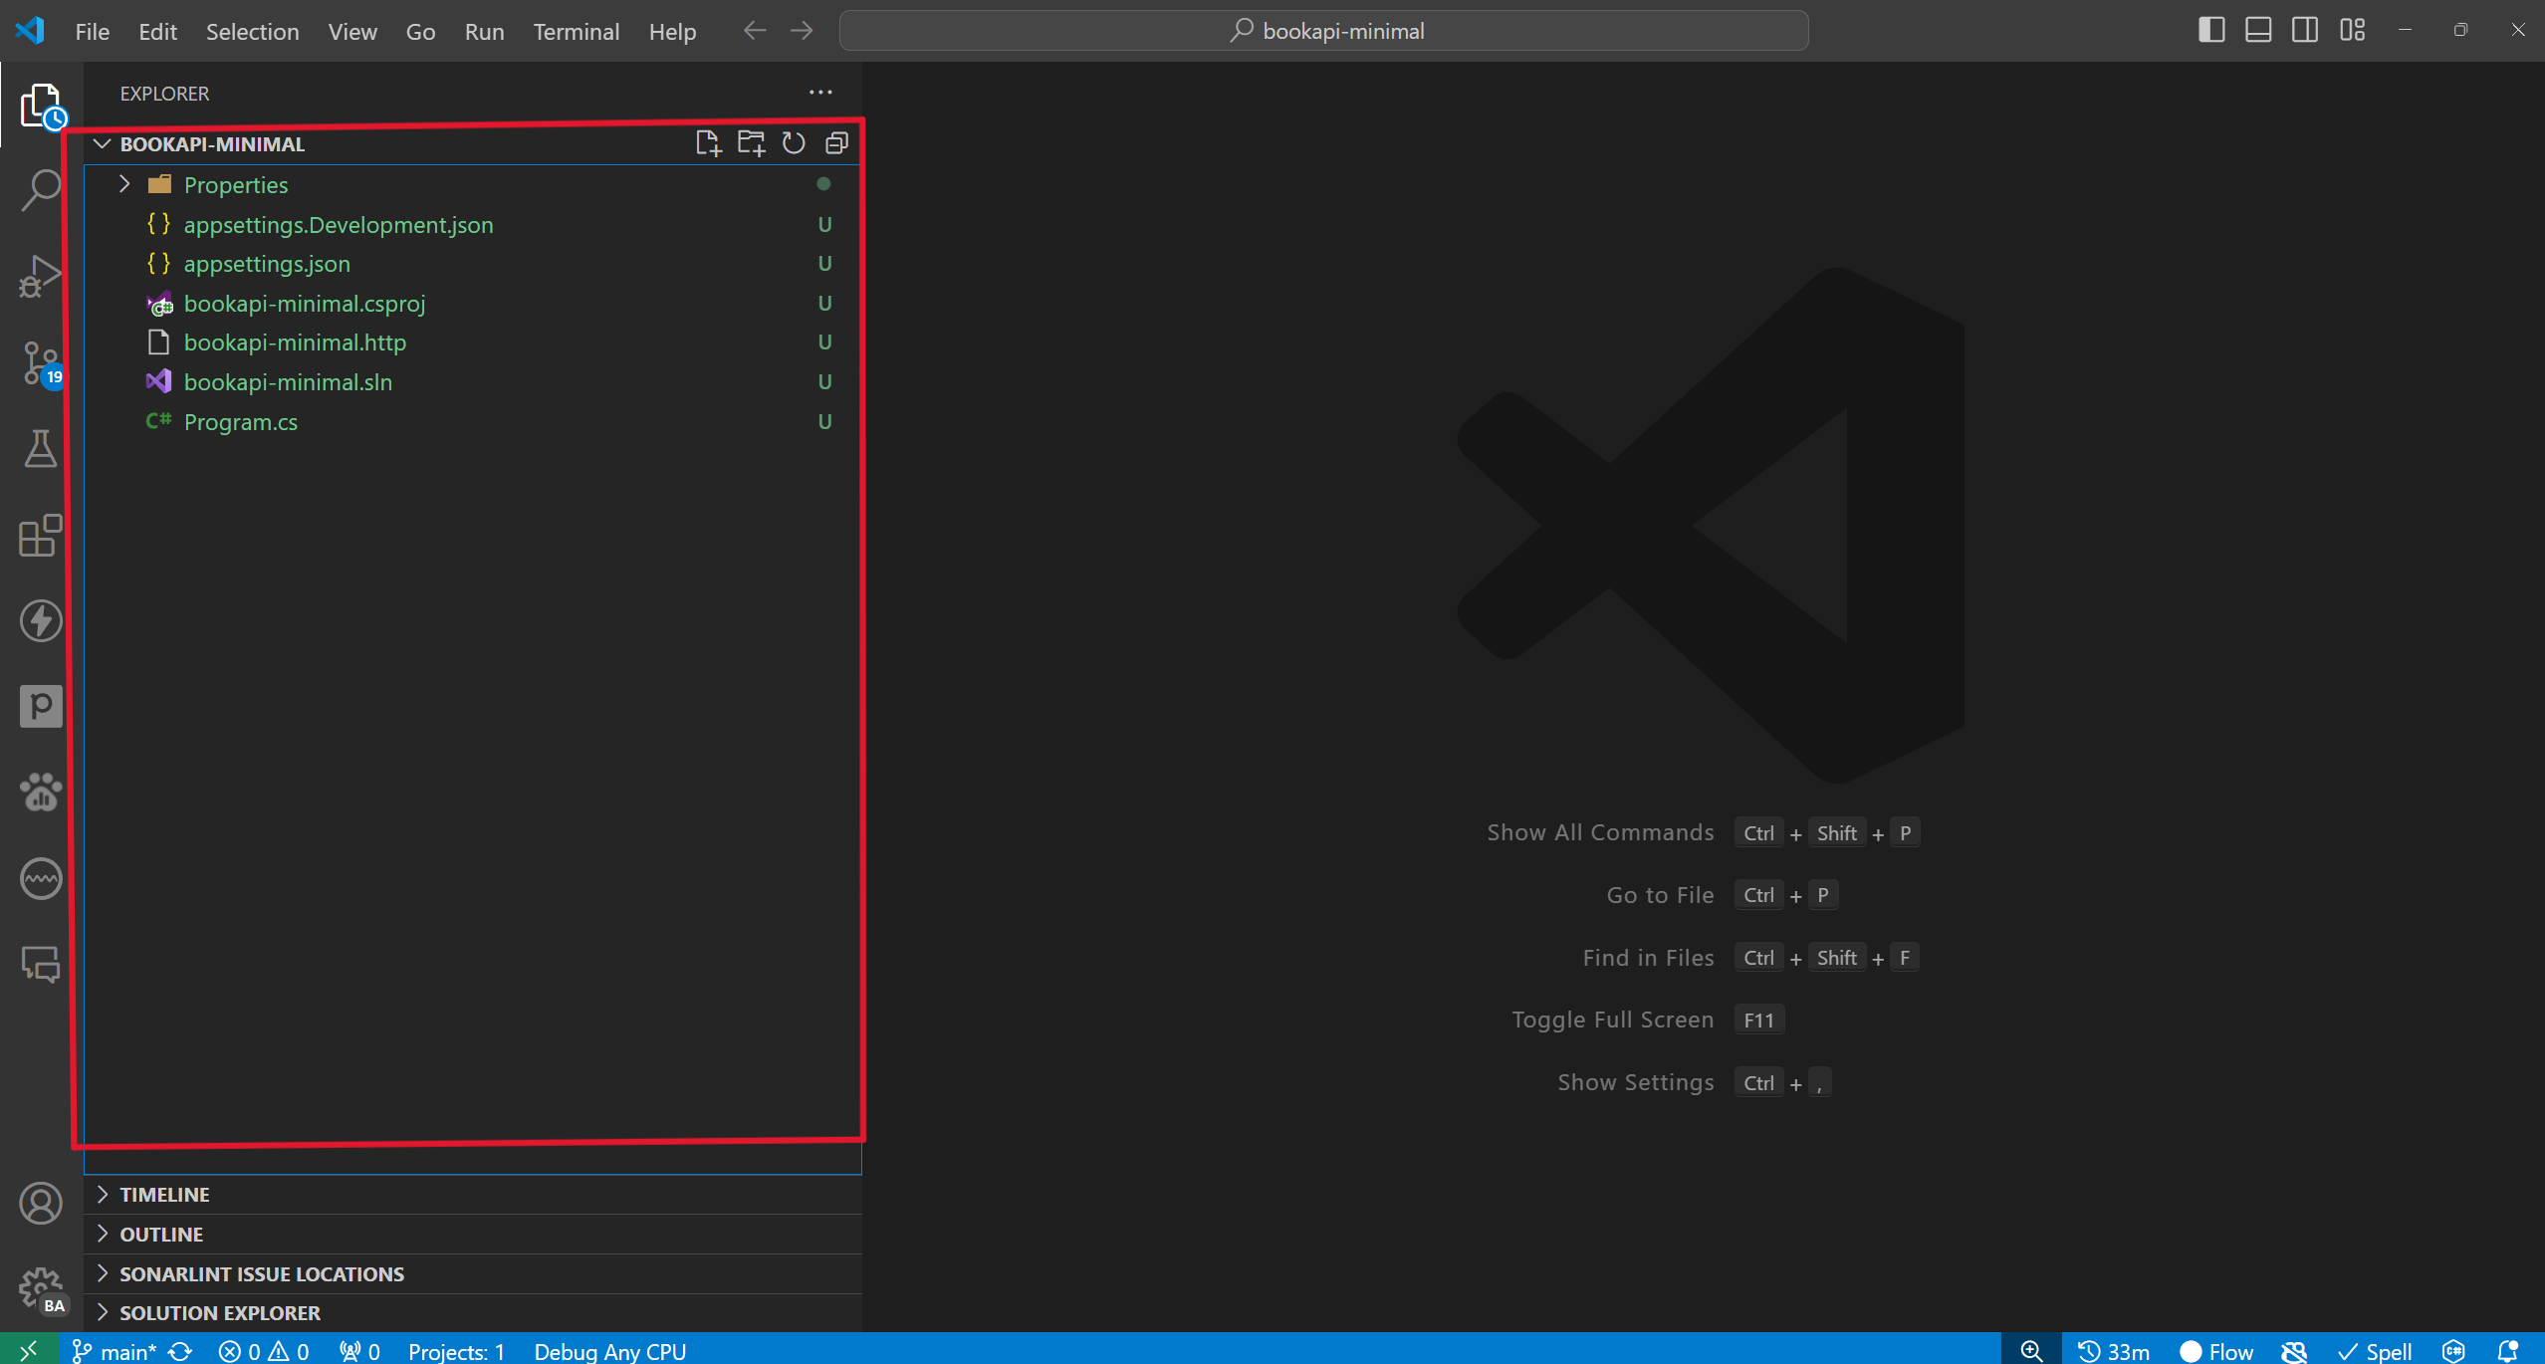
Task: Open zoom control in status bar
Action: [x=2031, y=1351]
